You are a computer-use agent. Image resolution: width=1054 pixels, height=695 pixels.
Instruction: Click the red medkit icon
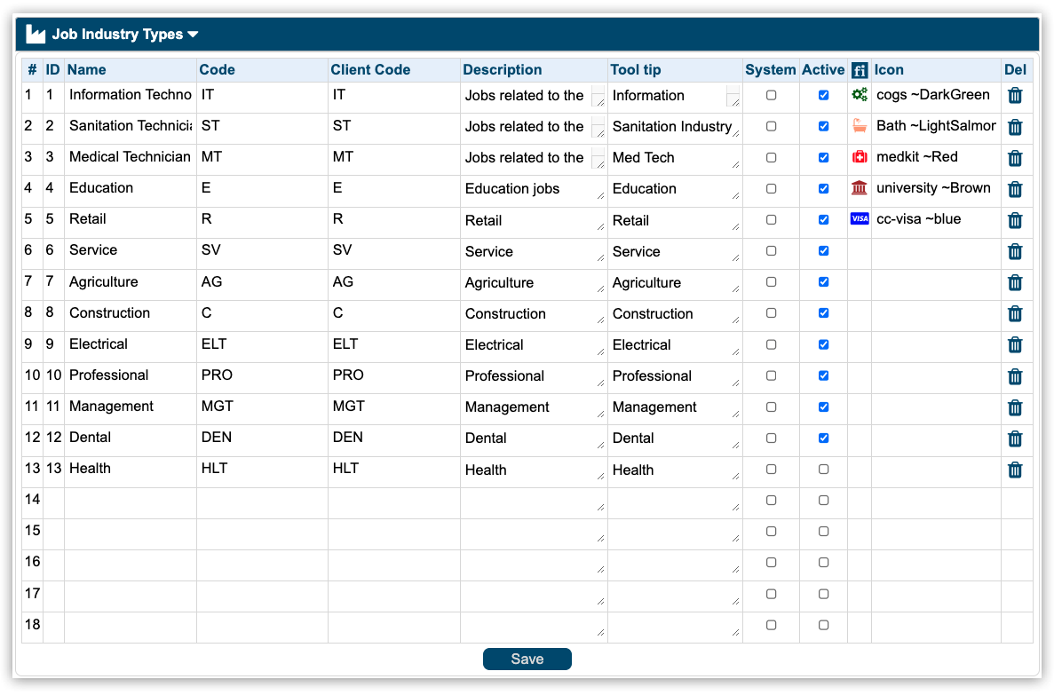(x=859, y=157)
